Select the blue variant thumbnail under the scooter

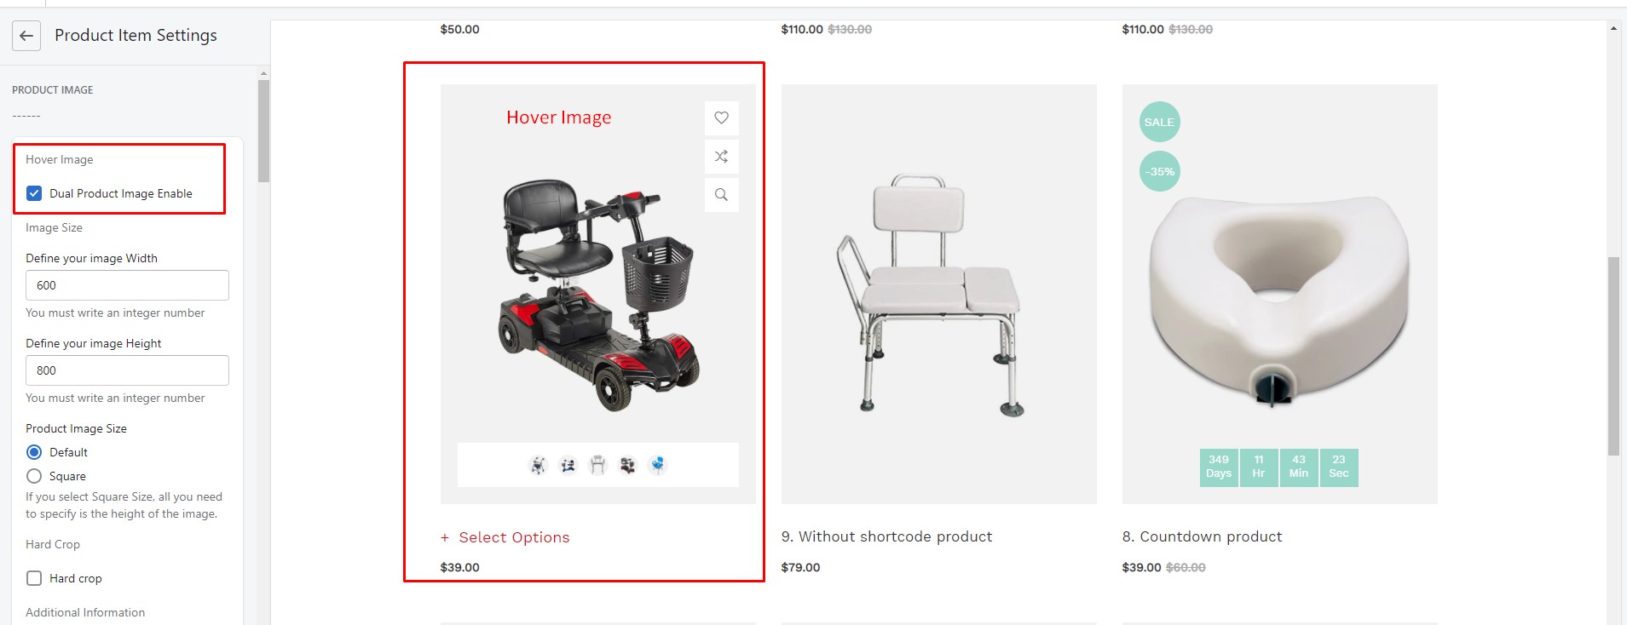pos(657,465)
